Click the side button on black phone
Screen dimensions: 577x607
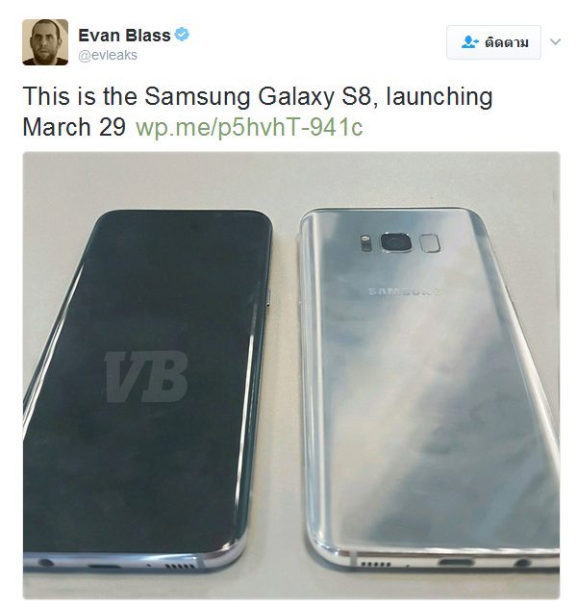[269, 297]
